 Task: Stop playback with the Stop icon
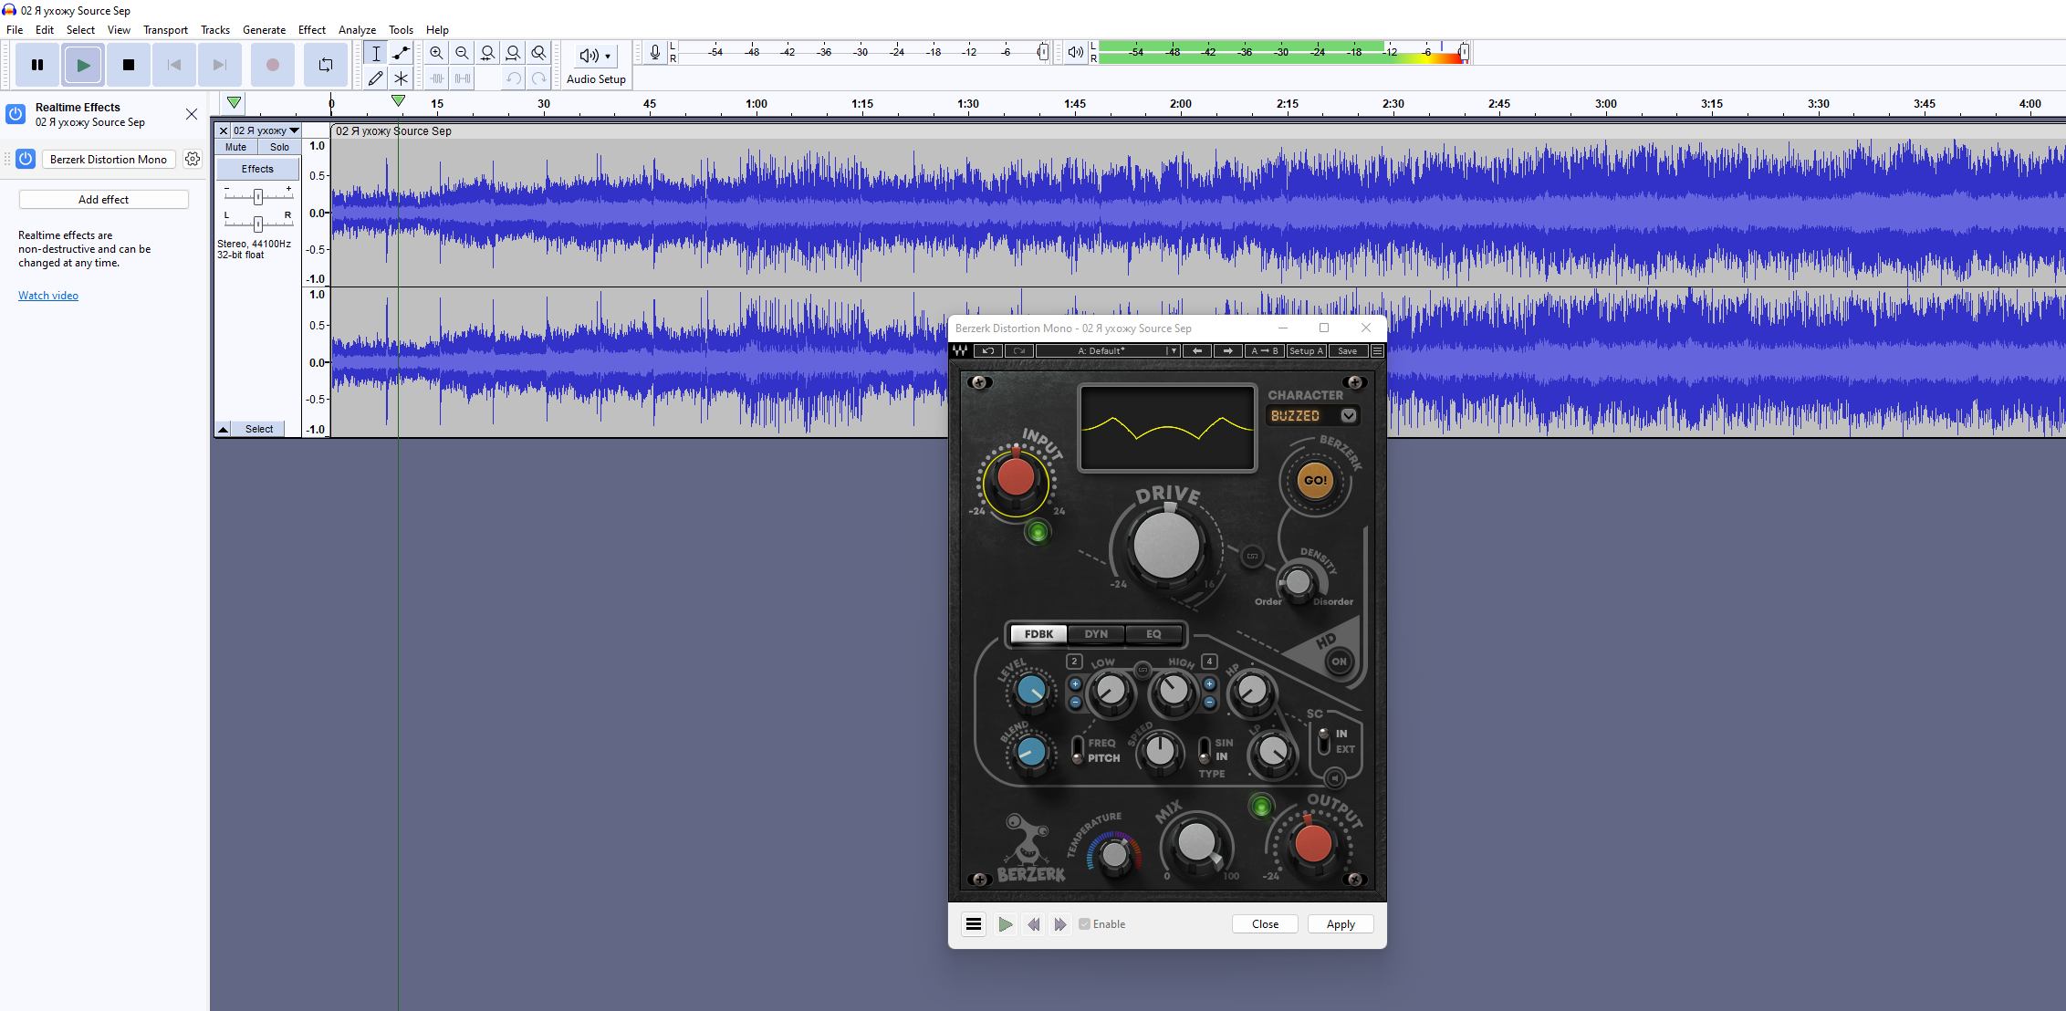tap(129, 64)
